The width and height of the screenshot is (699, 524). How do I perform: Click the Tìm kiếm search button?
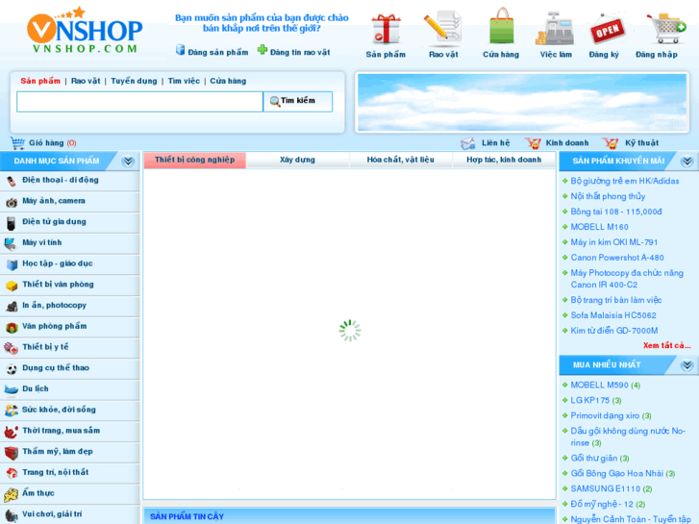(x=298, y=101)
